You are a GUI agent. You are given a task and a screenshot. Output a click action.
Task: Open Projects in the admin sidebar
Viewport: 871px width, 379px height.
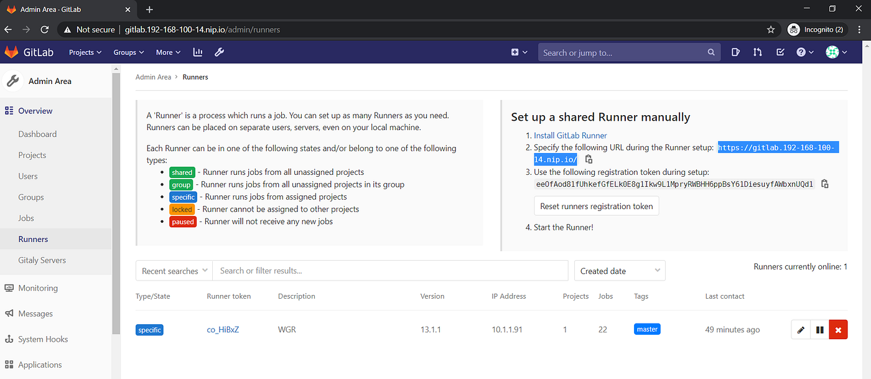[x=32, y=155]
